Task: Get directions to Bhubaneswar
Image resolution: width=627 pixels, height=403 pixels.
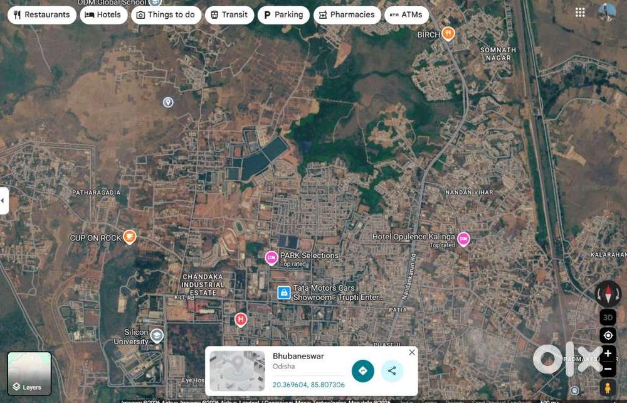Action: (362, 371)
